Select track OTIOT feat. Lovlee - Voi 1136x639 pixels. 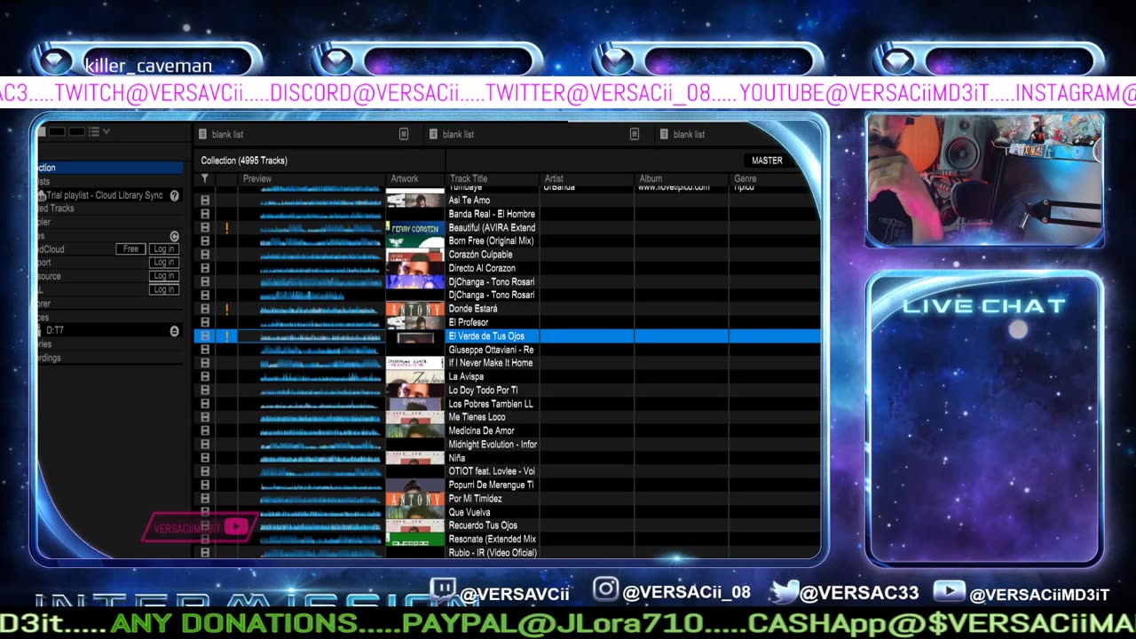[x=492, y=471]
